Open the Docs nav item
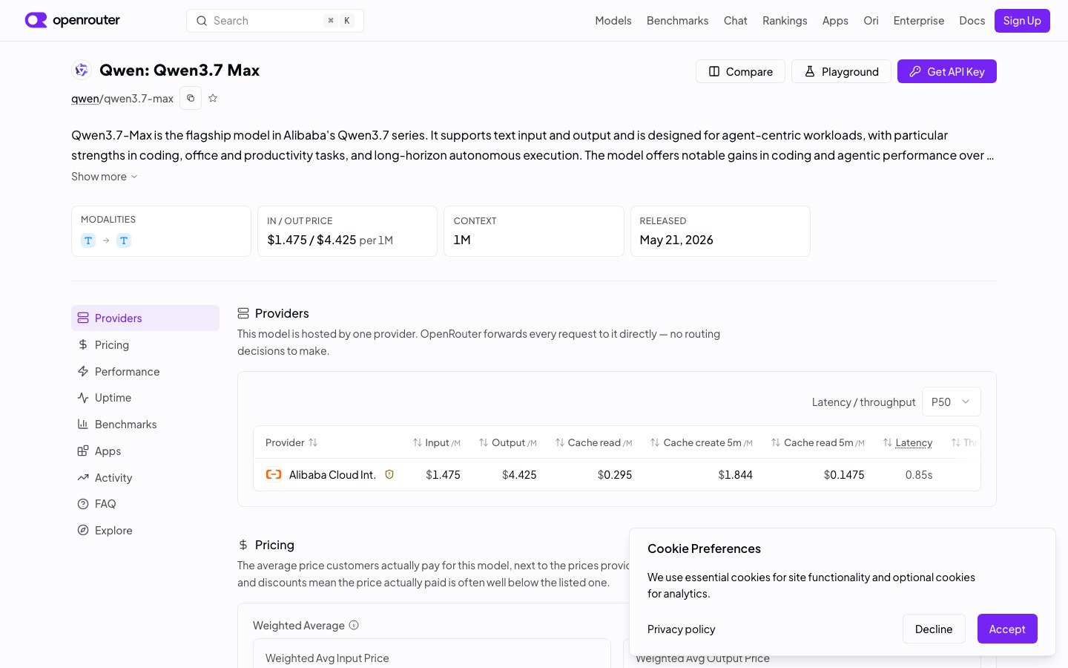The image size is (1068, 668). pyautogui.click(x=972, y=21)
